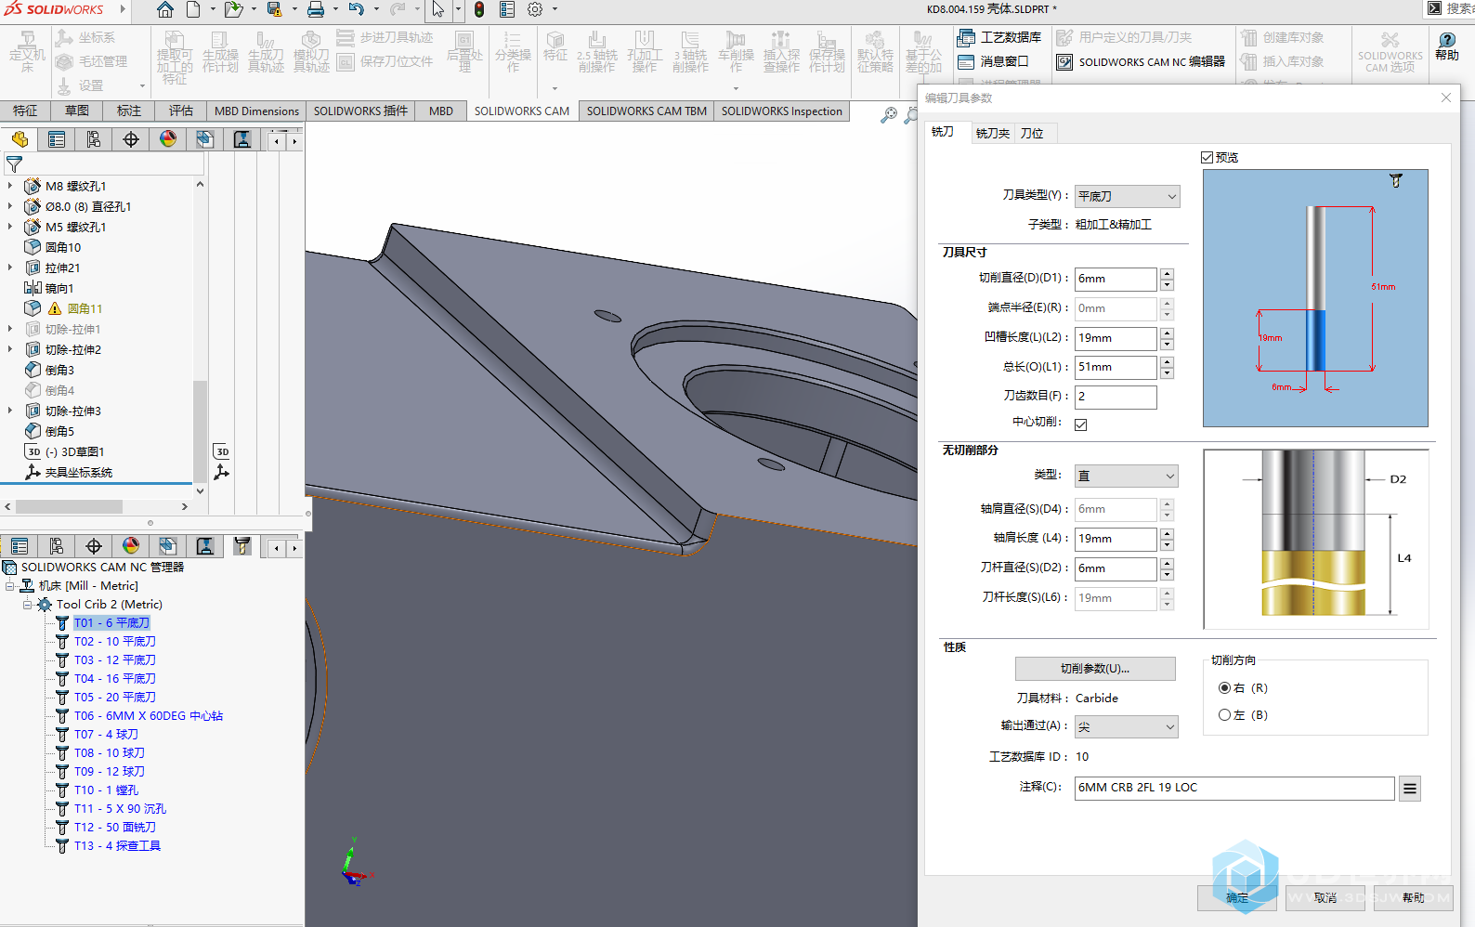The height and width of the screenshot is (927, 1475).
Task: Click the Open file icon
Action: (x=233, y=10)
